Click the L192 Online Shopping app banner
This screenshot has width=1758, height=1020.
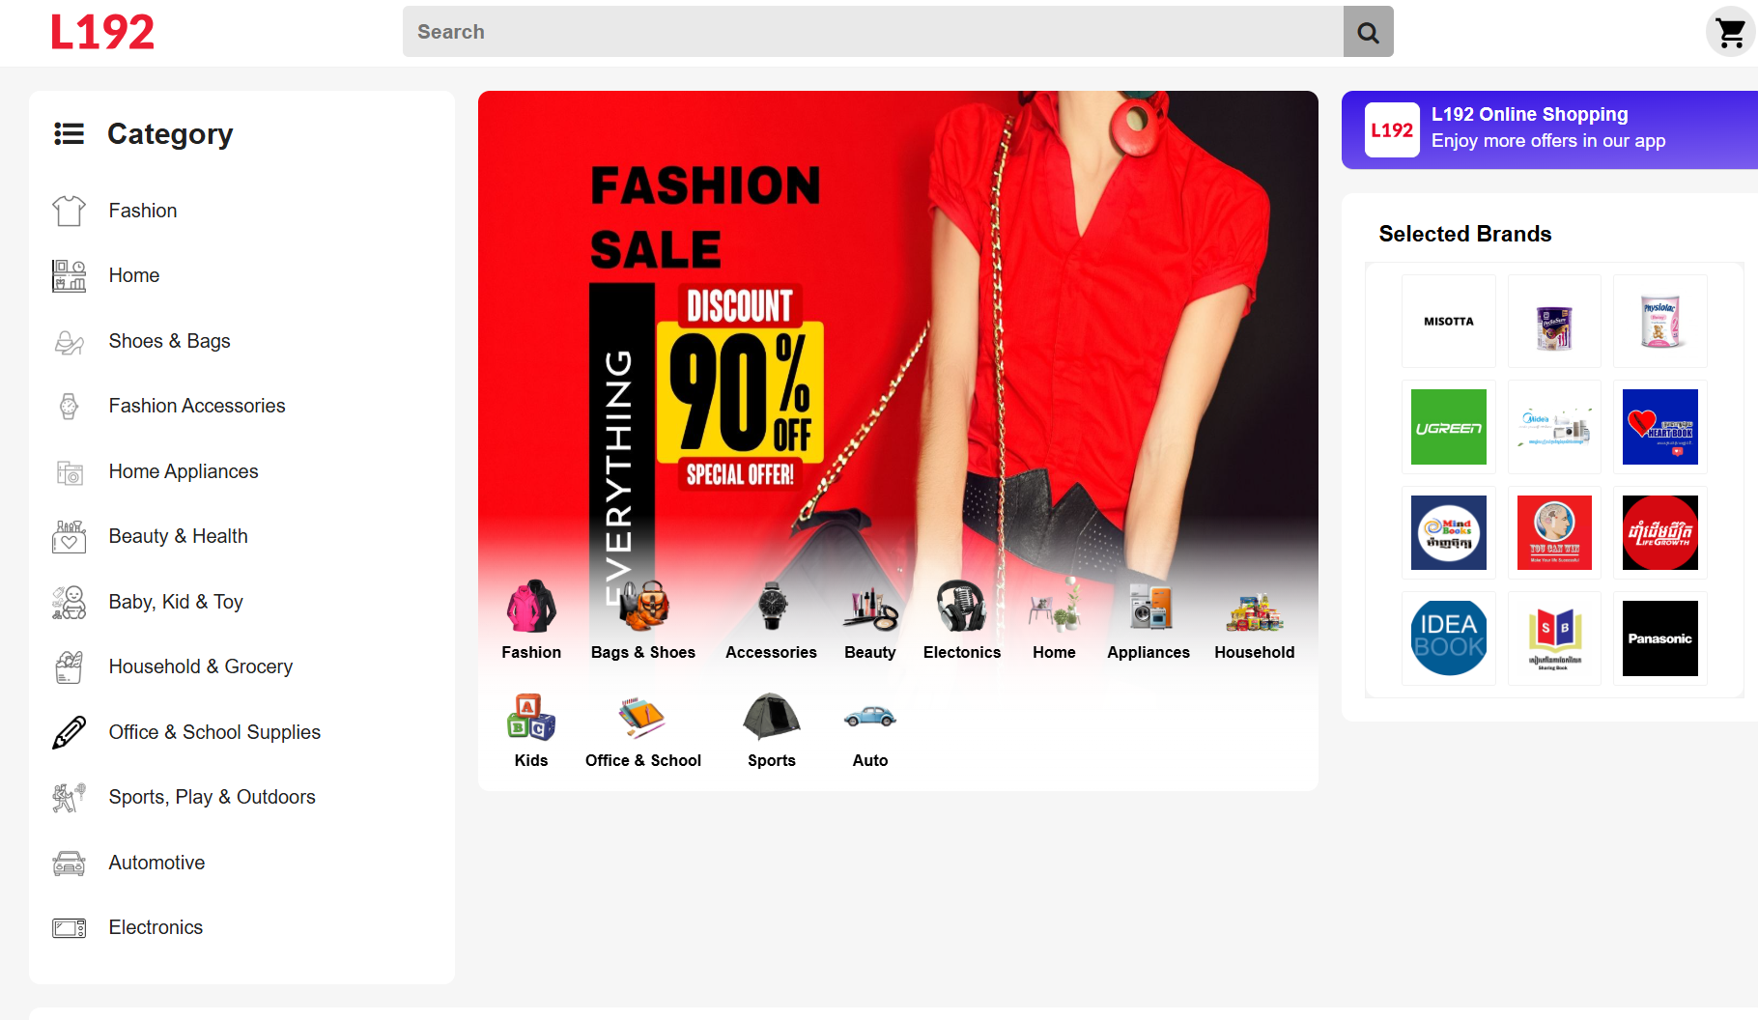(1548, 129)
